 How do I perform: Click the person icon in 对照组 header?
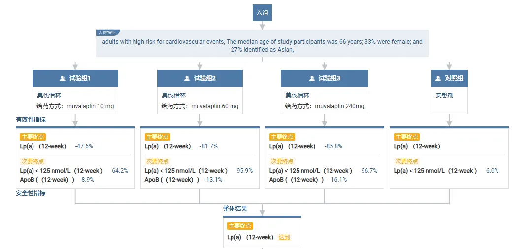438,78
